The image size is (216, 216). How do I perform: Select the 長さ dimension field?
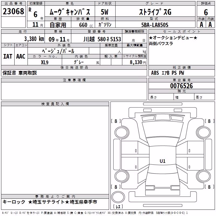[161, 97]
